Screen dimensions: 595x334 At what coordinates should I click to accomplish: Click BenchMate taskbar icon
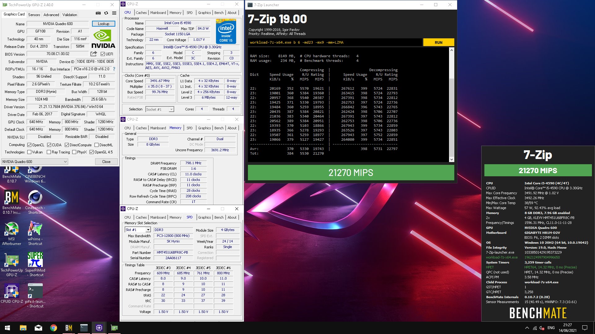point(68,328)
